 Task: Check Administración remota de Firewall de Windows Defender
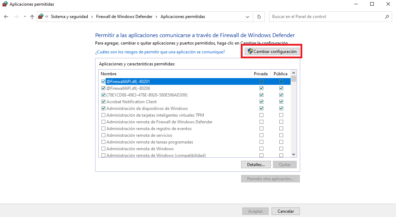pyautogui.click(x=103, y=122)
